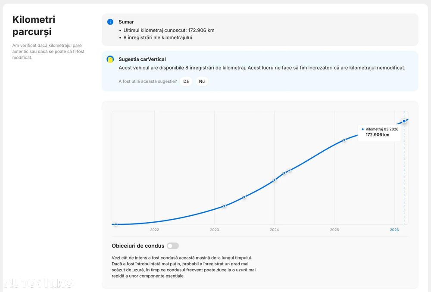The image size is (431, 292).
Task: Click the Kilometri parcurși heading
Action: pos(34,25)
